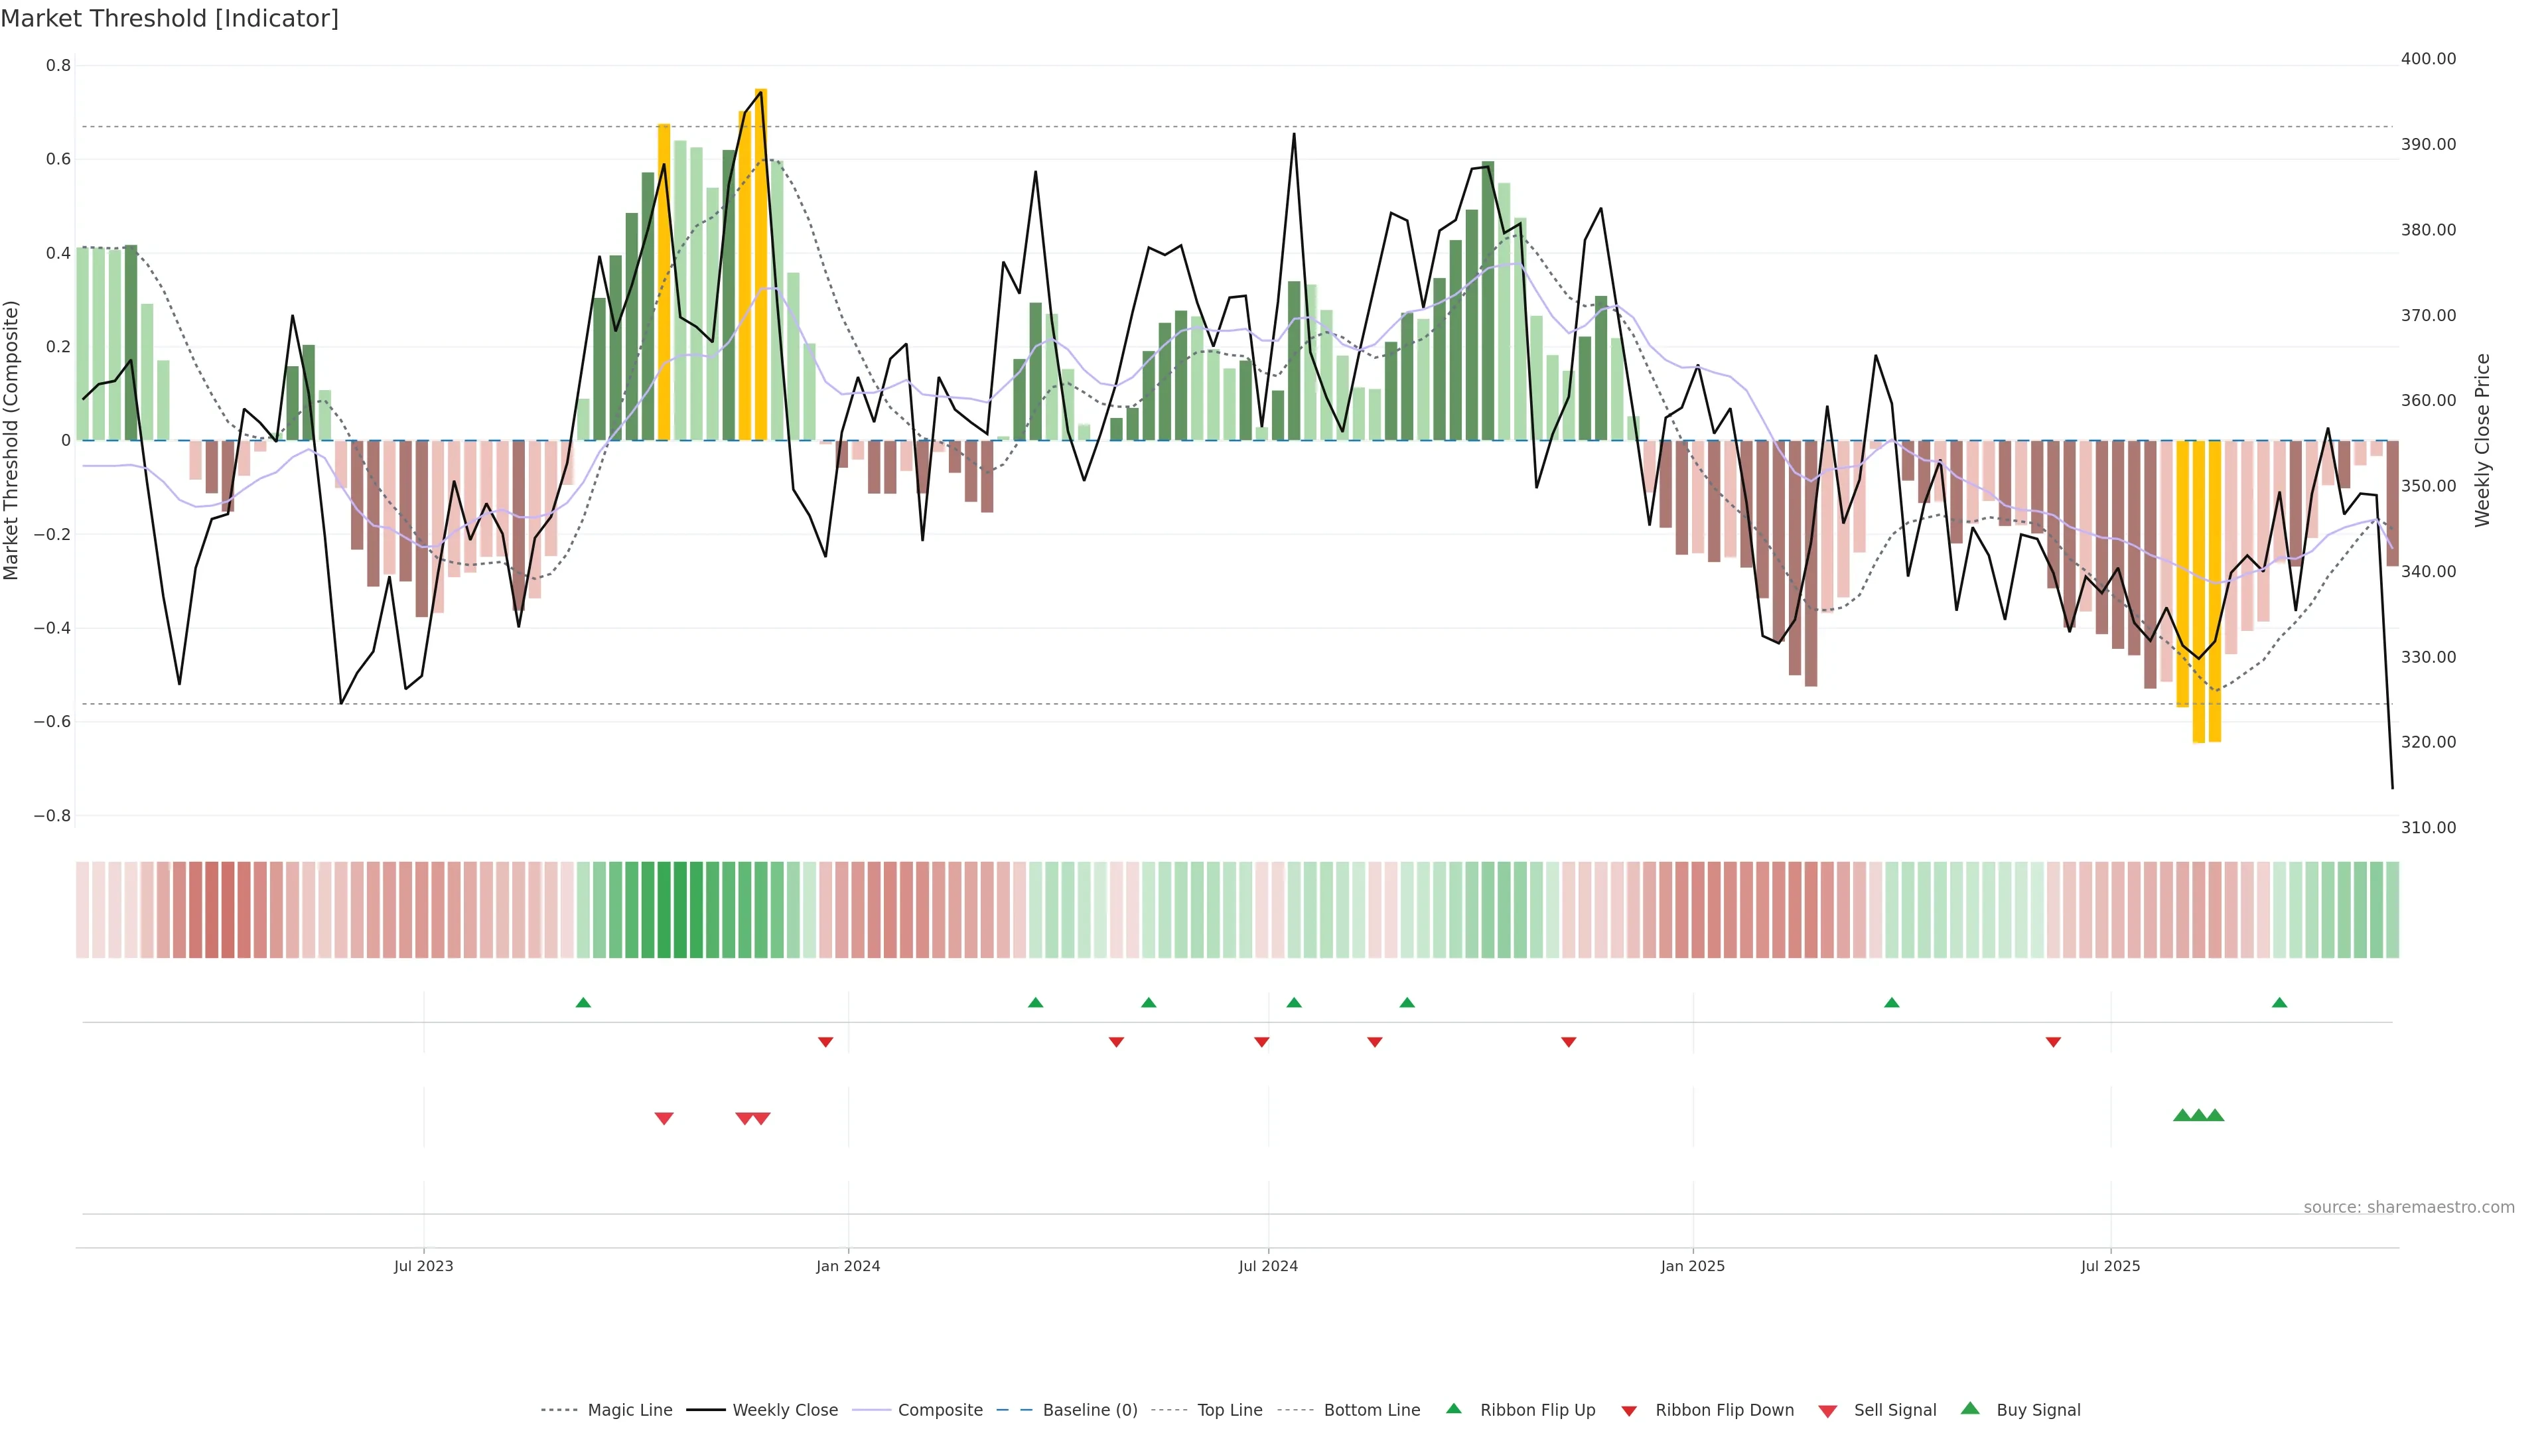The image size is (2548, 1433).
Task: Click the Jan 2024 axis label
Action: click(x=848, y=1266)
